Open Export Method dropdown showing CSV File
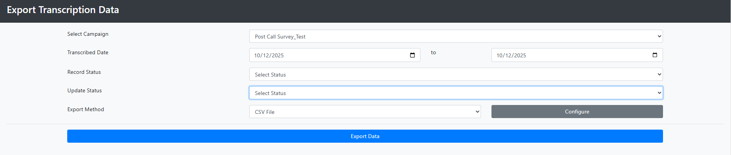The image size is (731, 155). click(x=365, y=112)
